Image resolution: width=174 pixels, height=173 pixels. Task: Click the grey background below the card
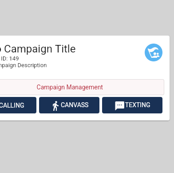click(87, 147)
